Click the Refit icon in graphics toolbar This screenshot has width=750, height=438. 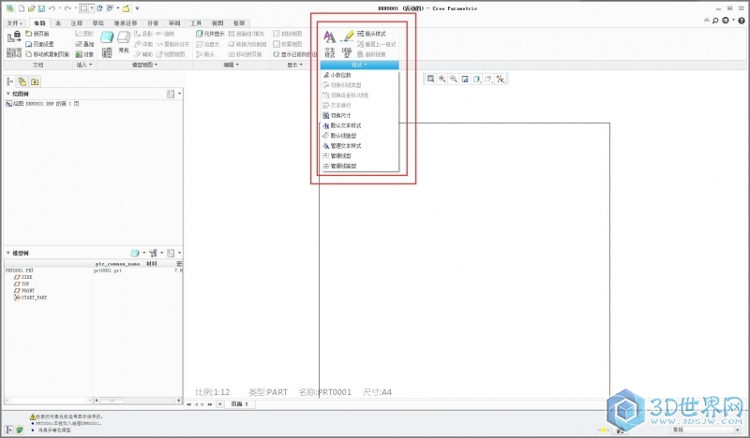click(430, 79)
